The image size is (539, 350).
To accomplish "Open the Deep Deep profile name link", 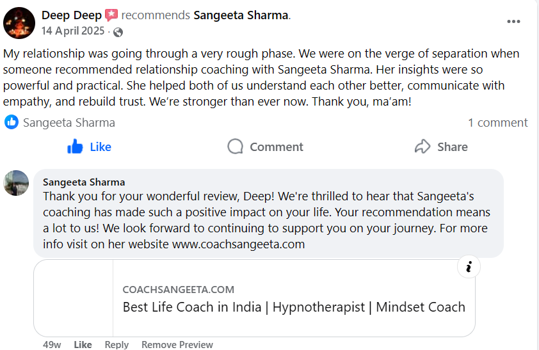I will click(71, 15).
